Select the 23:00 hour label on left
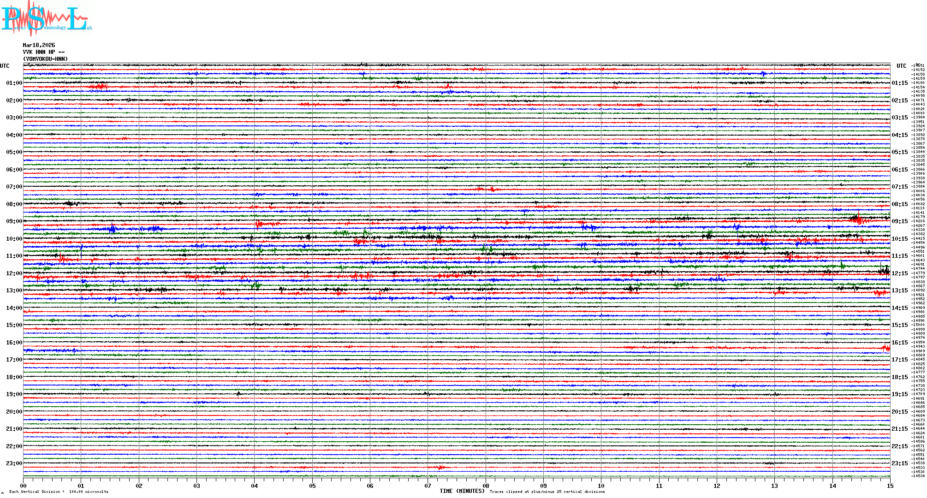 click(14, 463)
